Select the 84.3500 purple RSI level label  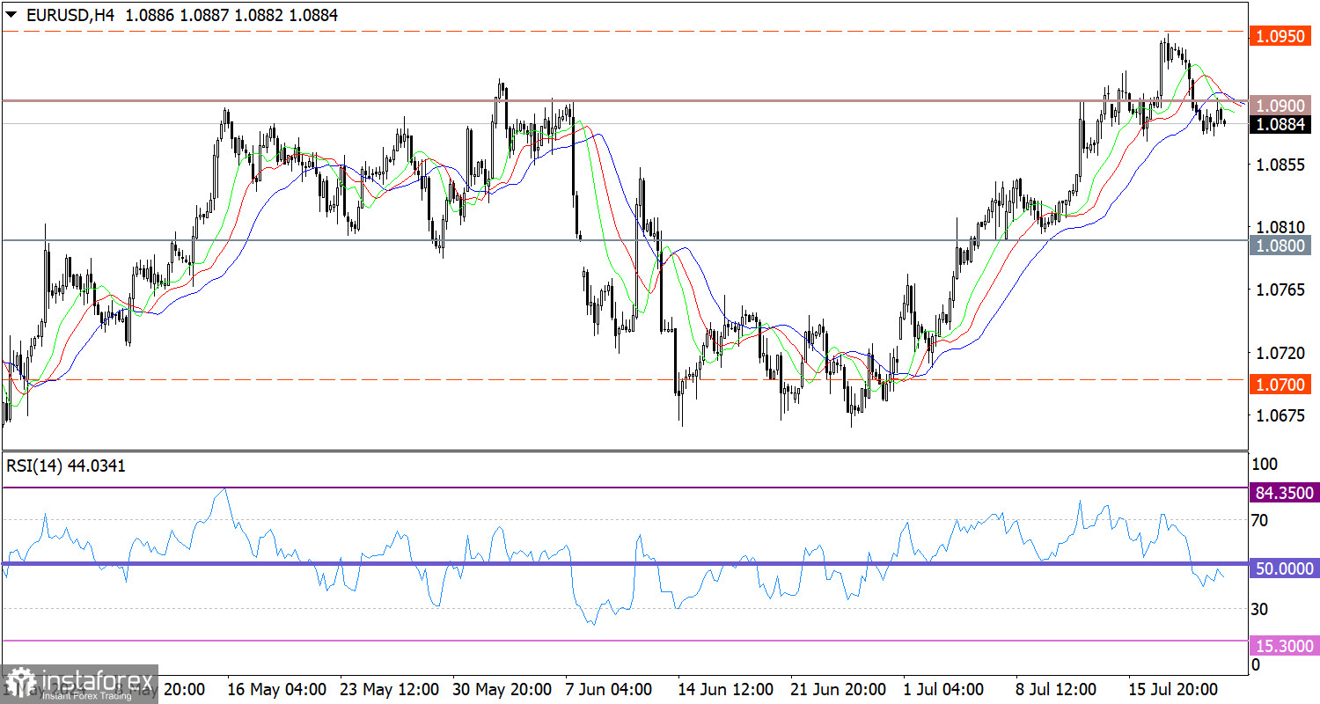click(x=1284, y=495)
